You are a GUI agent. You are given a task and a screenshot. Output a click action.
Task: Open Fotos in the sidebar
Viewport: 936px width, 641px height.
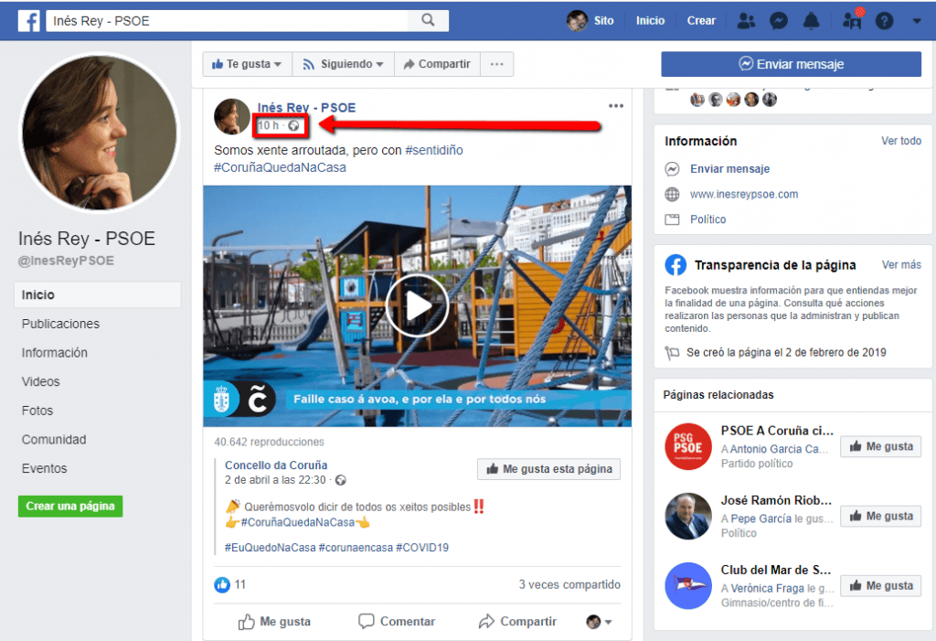(37, 411)
